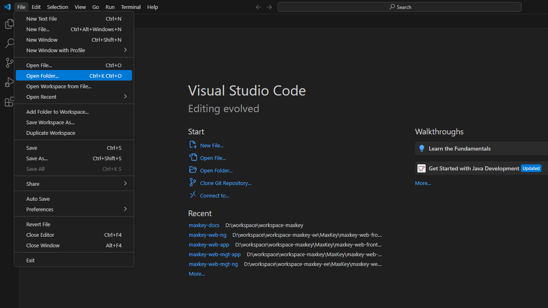The width and height of the screenshot is (548, 308).
Task: Click the Clone Git Repository branch icon
Action: pyautogui.click(x=193, y=183)
